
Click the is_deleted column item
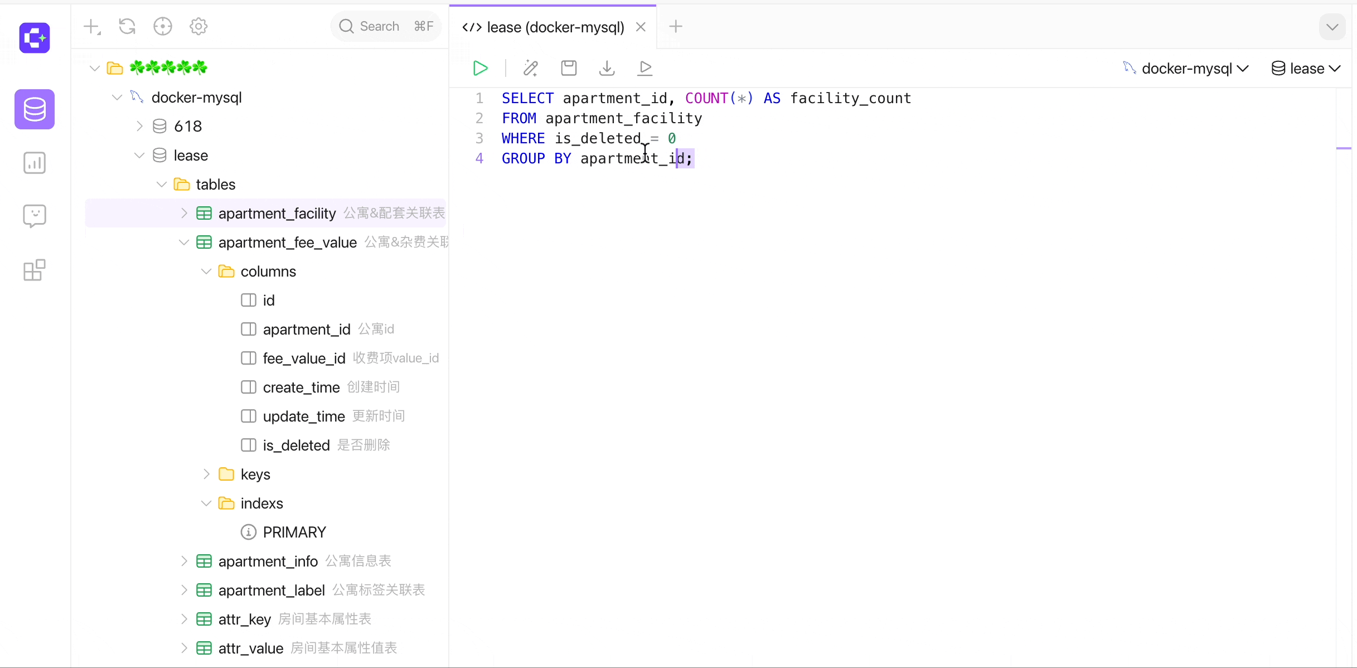pos(296,445)
